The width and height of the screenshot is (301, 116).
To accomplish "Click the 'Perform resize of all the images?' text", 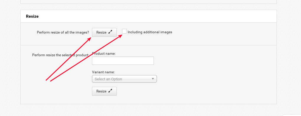I will [63, 32].
